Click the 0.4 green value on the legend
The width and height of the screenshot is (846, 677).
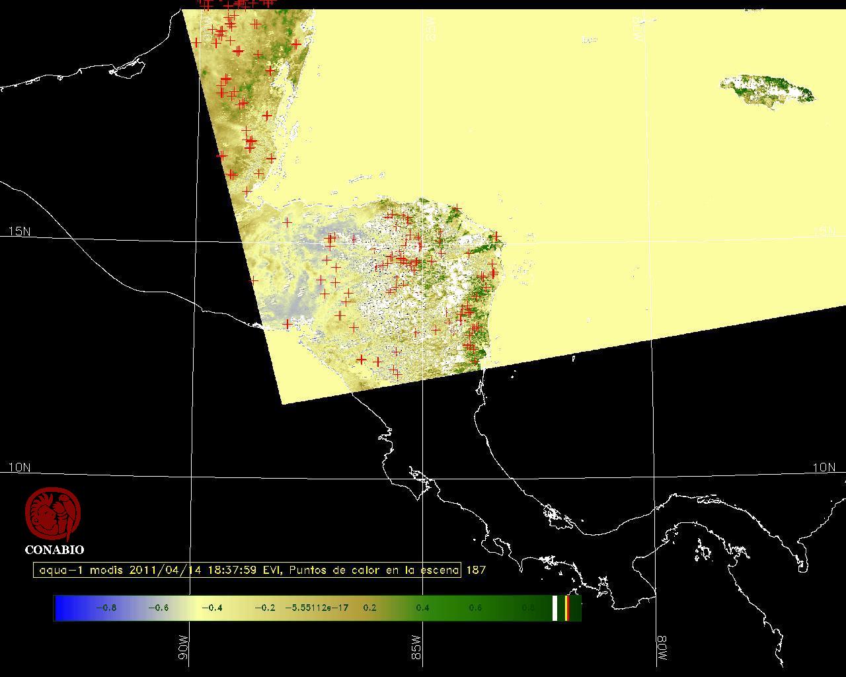pos(422,608)
